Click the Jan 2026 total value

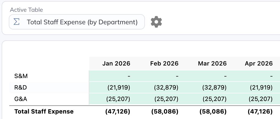click(x=118, y=111)
